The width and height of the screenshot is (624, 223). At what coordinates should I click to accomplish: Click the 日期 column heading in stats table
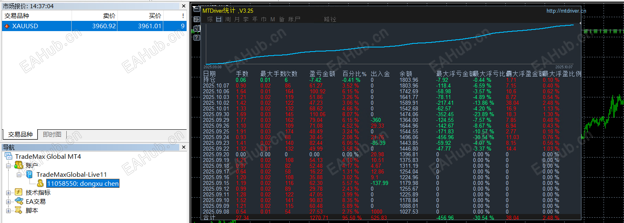pos(209,74)
